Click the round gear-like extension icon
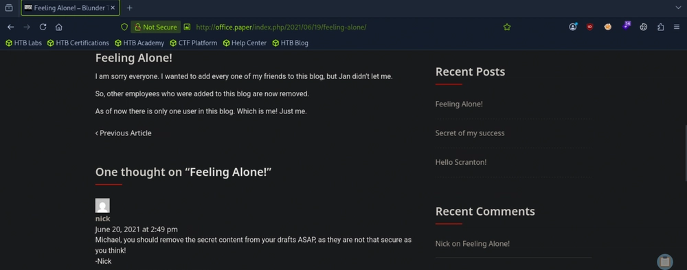 [643, 27]
